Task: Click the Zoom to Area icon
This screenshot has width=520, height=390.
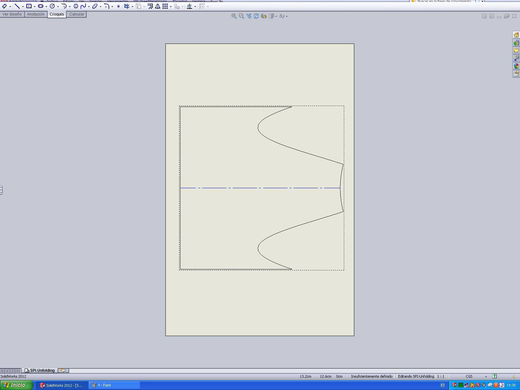Action: click(241, 16)
